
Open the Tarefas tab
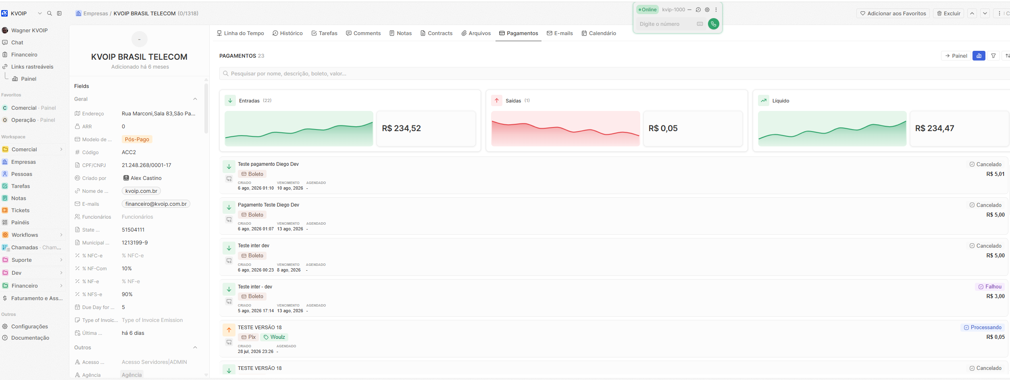tap(325, 33)
